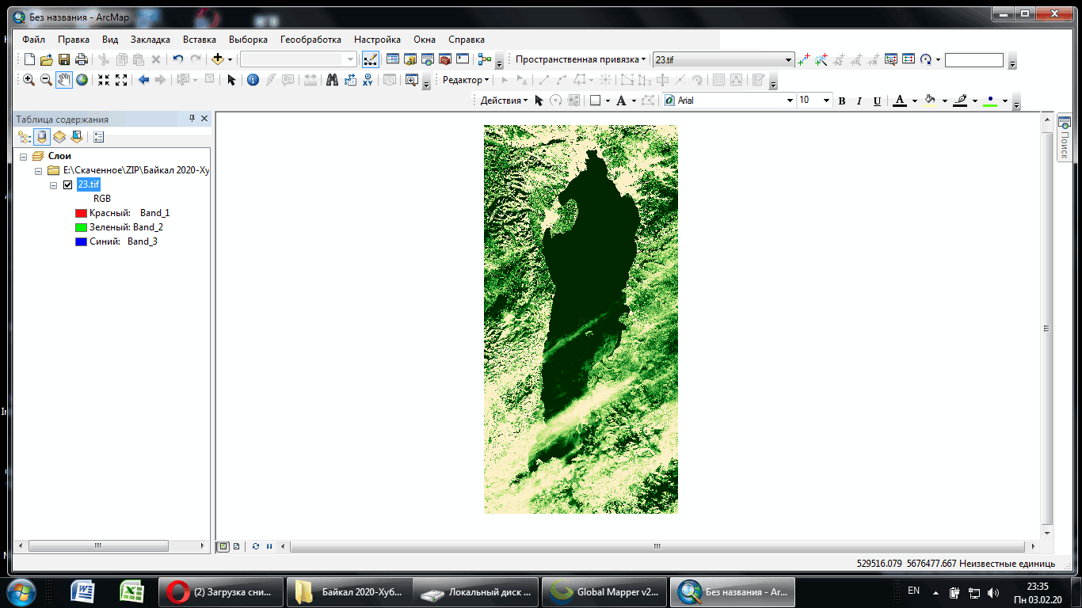
Task: Open the Вставка menu
Action: [199, 40]
